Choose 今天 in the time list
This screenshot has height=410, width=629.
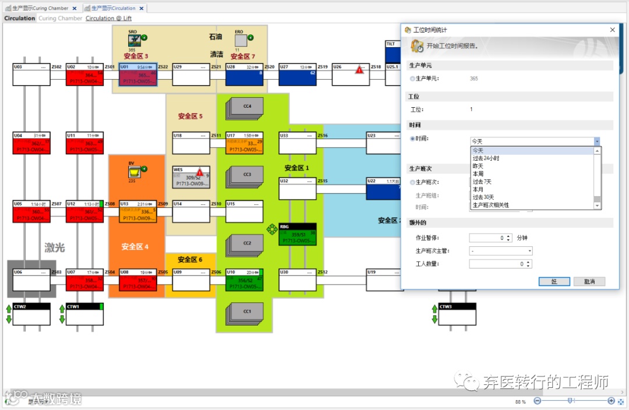coord(532,150)
